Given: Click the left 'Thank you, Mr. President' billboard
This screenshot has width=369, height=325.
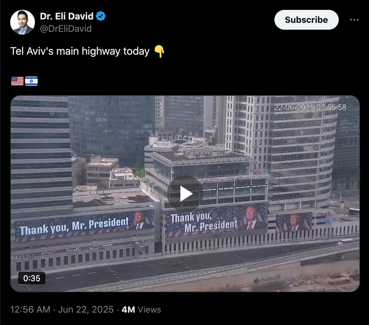Looking at the screenshot, I should 85,225.
